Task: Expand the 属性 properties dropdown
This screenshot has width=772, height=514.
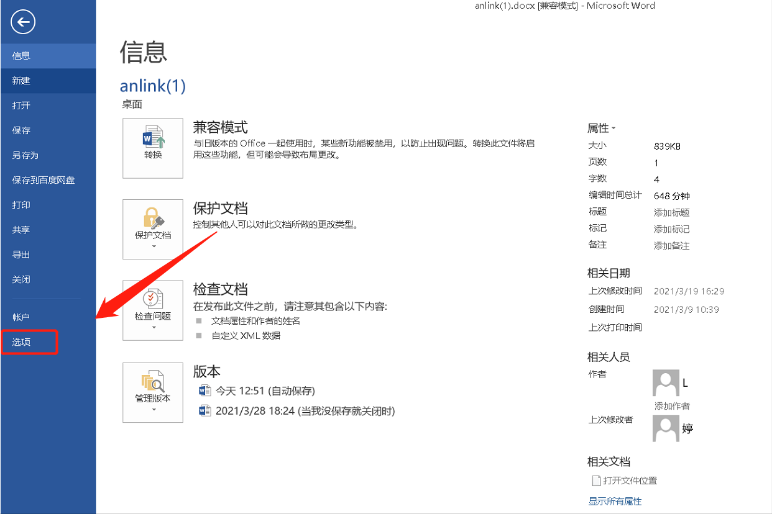Action: coord(601,128)
